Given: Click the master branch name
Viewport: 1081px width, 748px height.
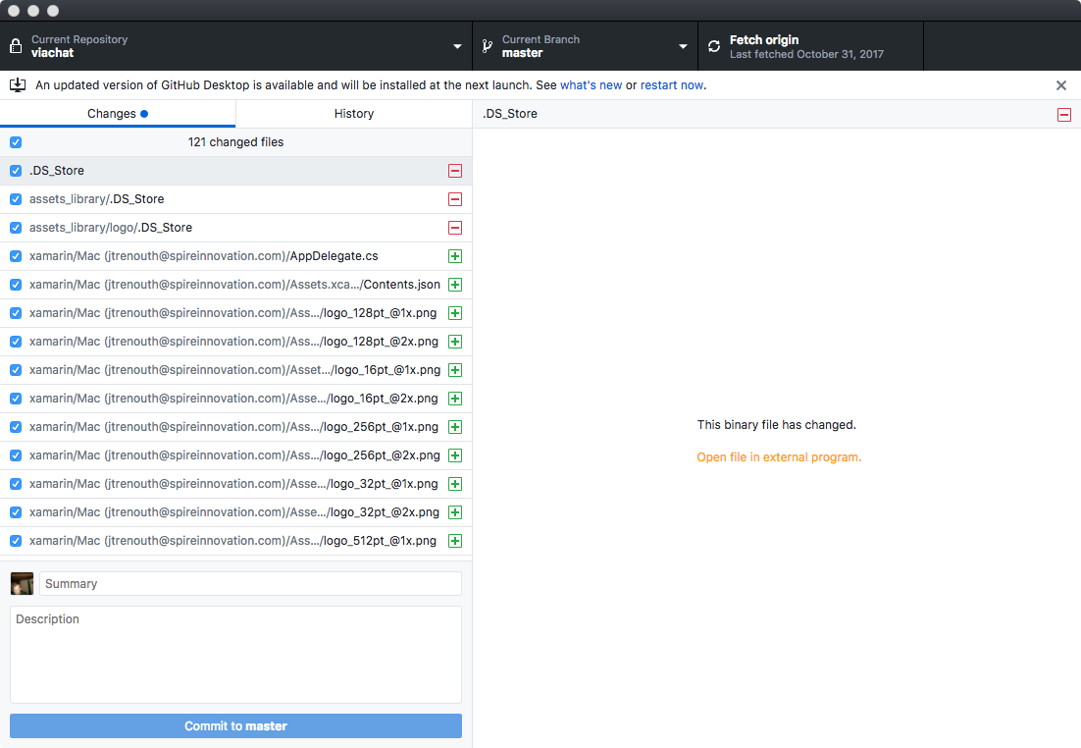Looking at the screenshot, I should 522,53.
